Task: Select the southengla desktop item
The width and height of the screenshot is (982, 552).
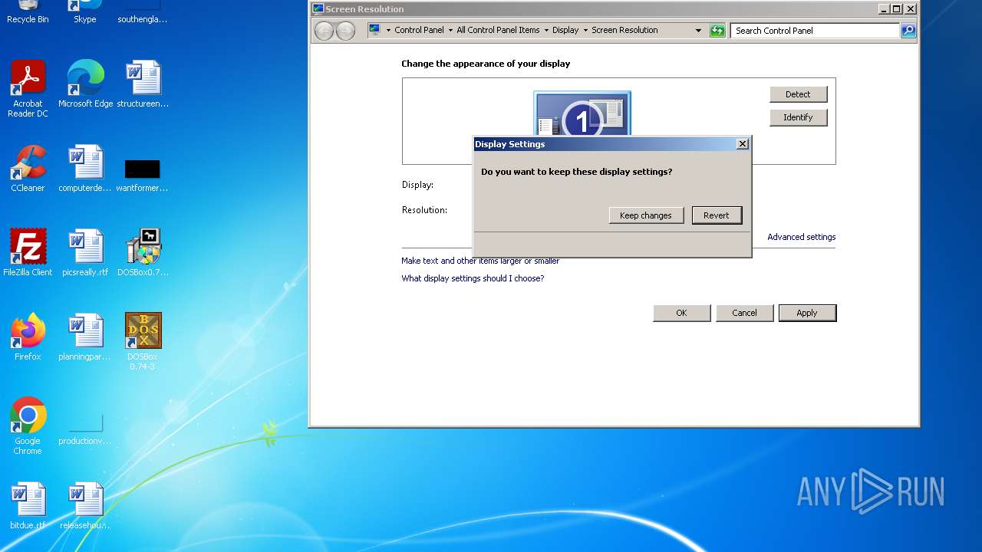Action: [143, 11]
